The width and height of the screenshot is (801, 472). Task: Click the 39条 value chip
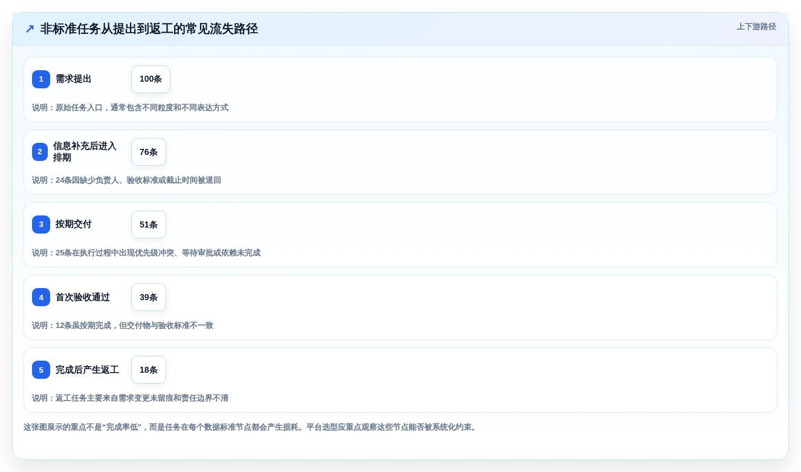coord(149,297)
